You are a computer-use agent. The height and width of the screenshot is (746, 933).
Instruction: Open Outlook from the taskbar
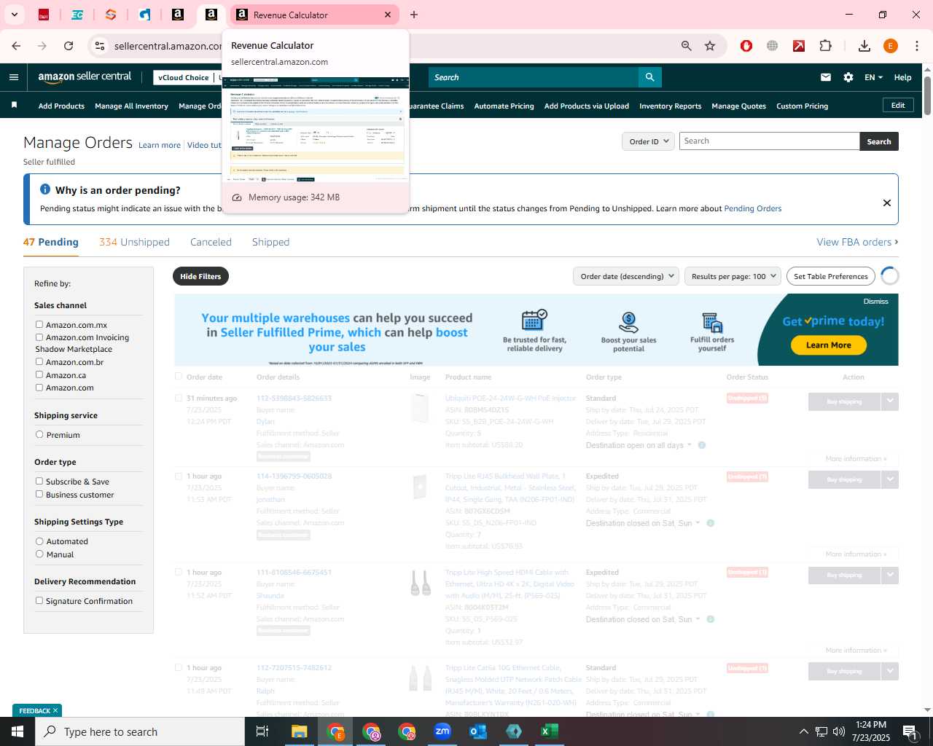pyautogui.click(x=478, y=731)
